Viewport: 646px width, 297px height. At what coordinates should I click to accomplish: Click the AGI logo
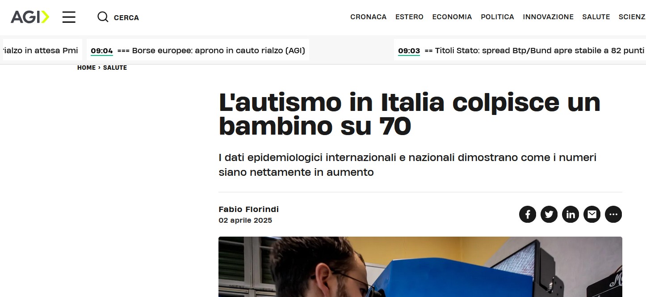point(30,17)
